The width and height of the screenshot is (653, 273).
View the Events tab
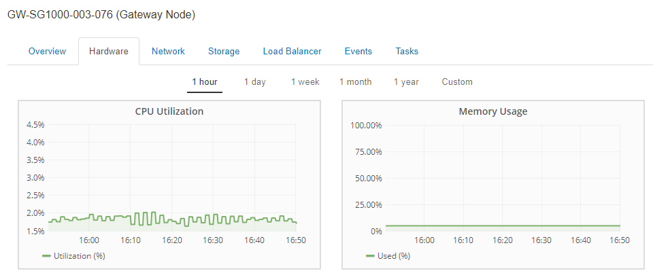(x=358, y=51)
